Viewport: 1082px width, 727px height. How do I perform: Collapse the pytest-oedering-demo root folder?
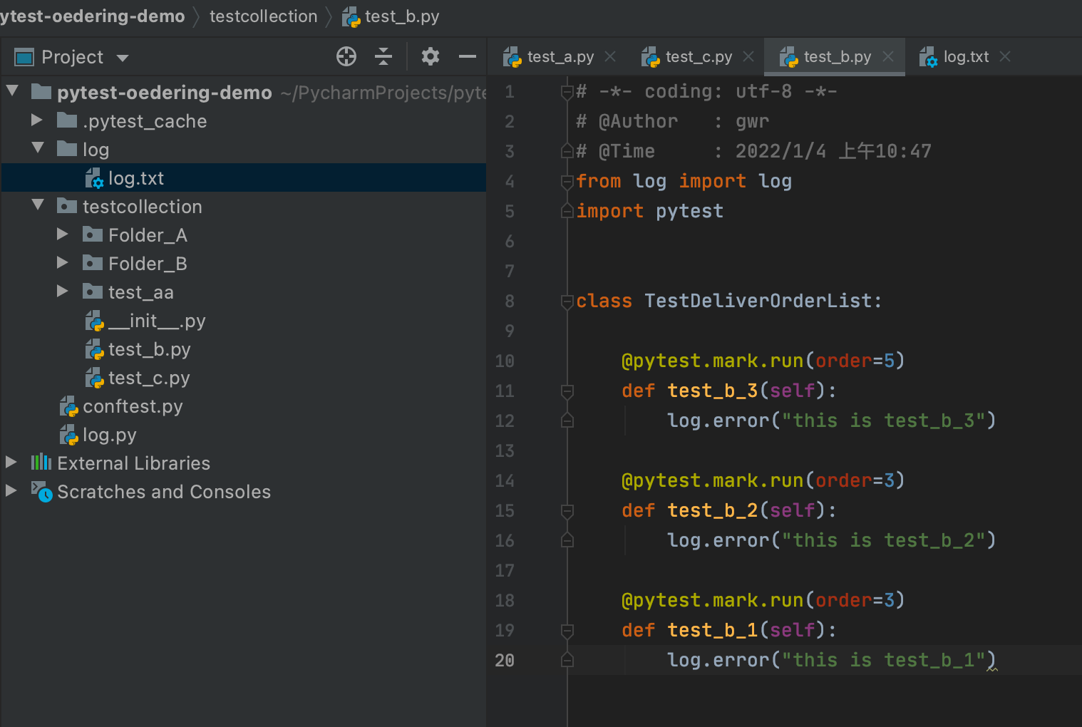point(12,91)
